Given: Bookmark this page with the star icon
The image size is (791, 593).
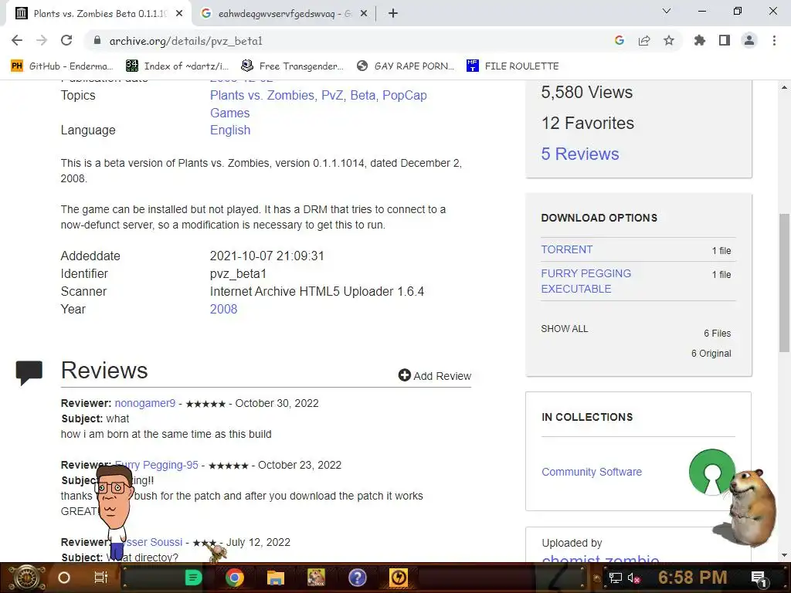Looking at the screenshot, I should click(669, 41).
